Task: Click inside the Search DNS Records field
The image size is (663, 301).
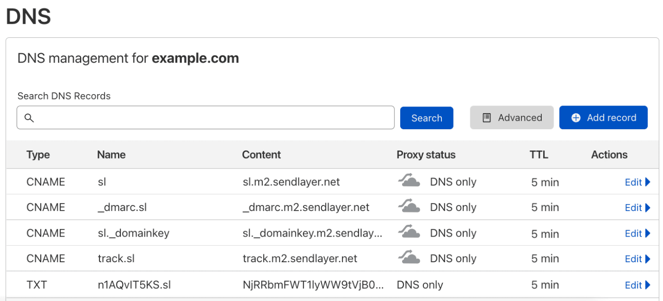Action: (206, 117)
